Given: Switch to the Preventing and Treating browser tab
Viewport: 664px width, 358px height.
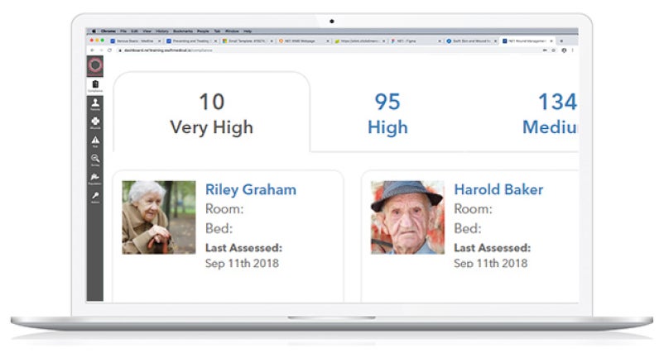Looking at the screenshot, I should tap(191, 41).
